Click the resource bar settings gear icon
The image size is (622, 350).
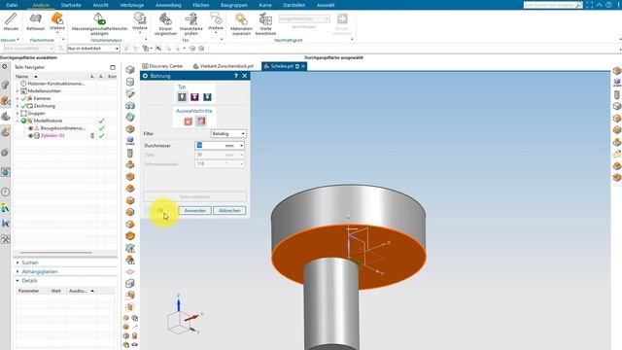(5, 67)
